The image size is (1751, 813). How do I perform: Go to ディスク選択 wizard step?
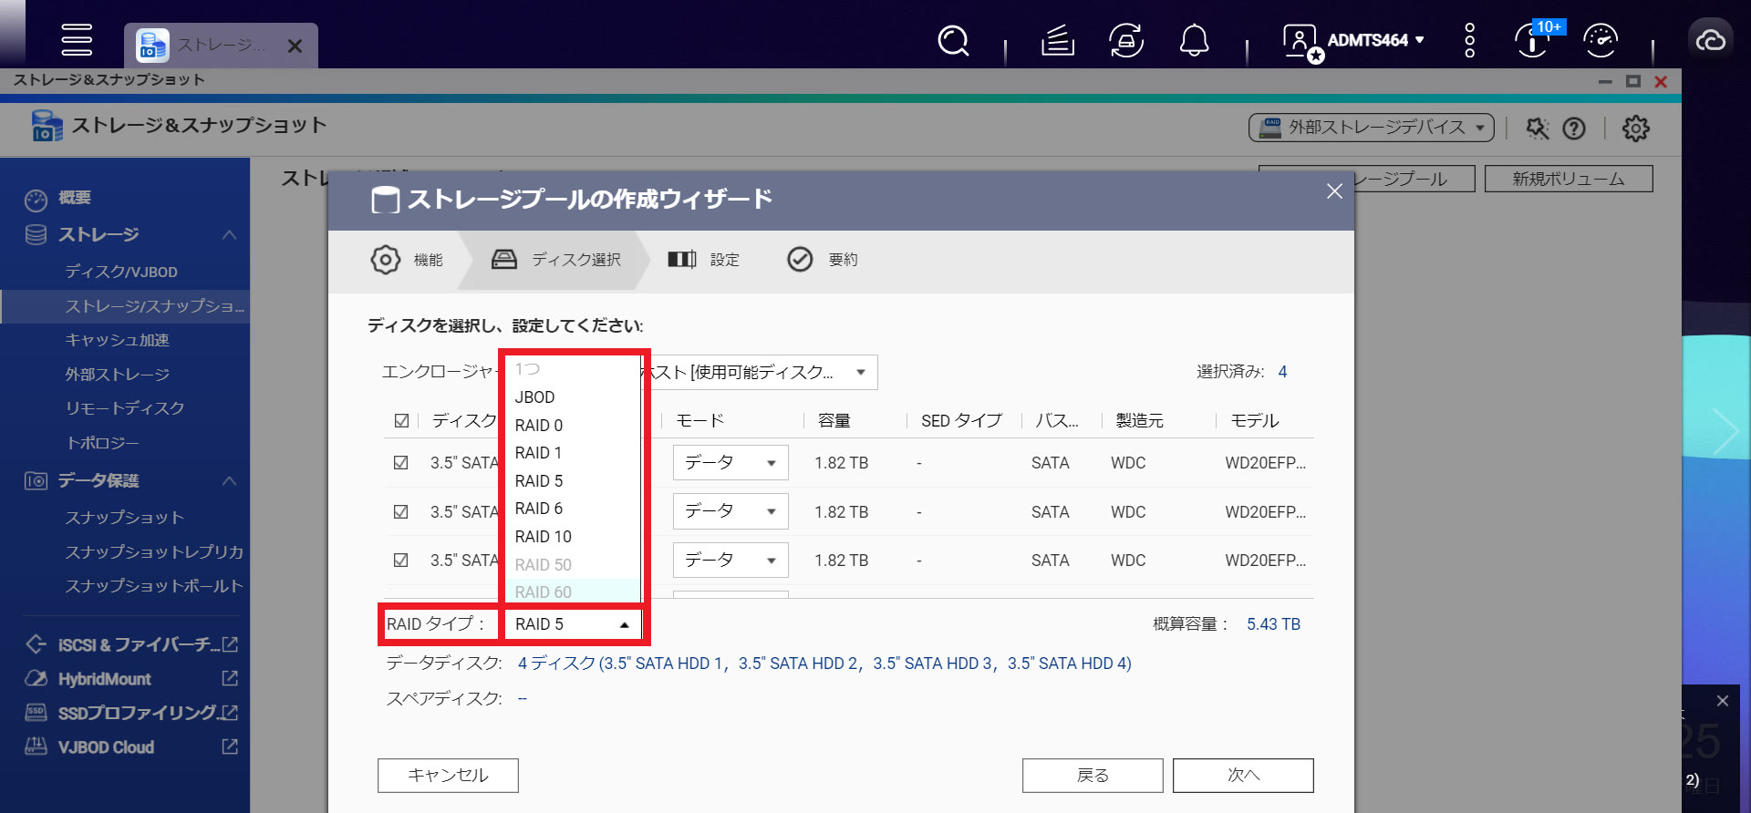point(555,260)
